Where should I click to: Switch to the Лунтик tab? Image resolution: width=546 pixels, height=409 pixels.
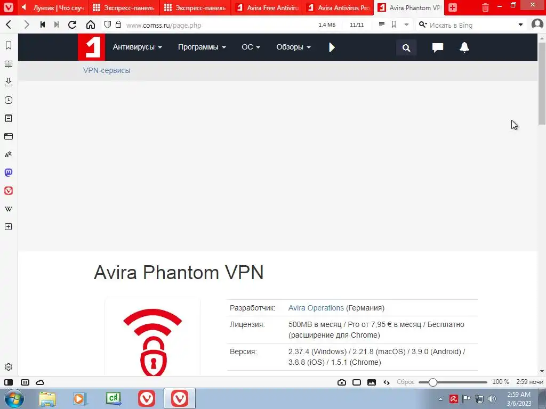pos(52,7)
